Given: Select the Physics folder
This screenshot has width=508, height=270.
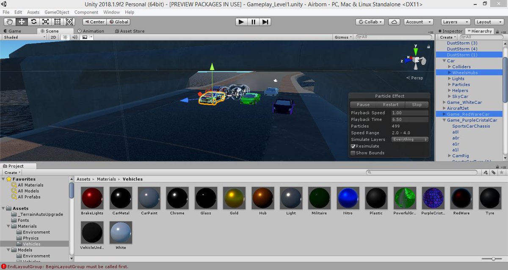Looking at the screenshot, I should click(x=31, y=238).
